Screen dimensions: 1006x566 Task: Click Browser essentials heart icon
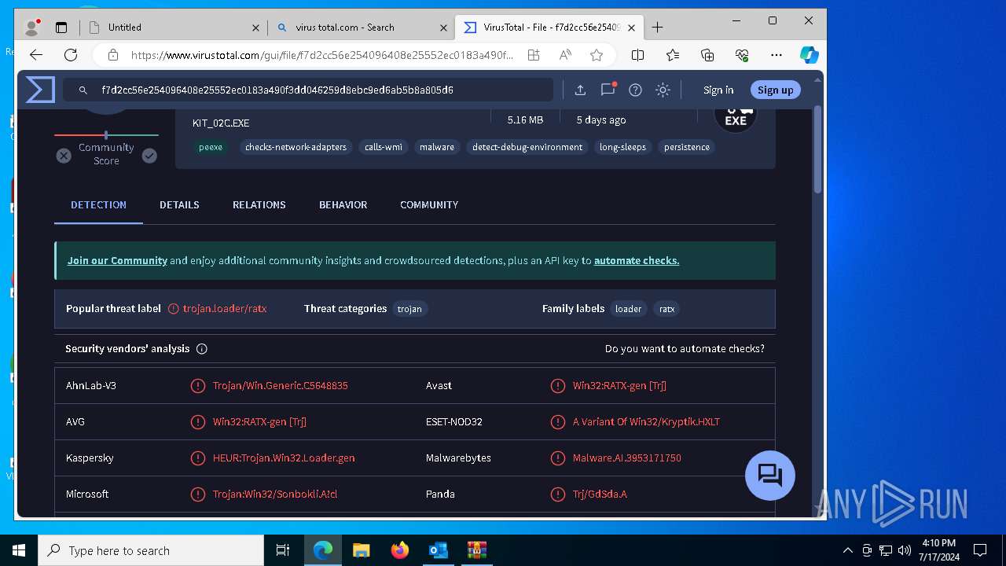pyautogui.click(x=742, y=55)
